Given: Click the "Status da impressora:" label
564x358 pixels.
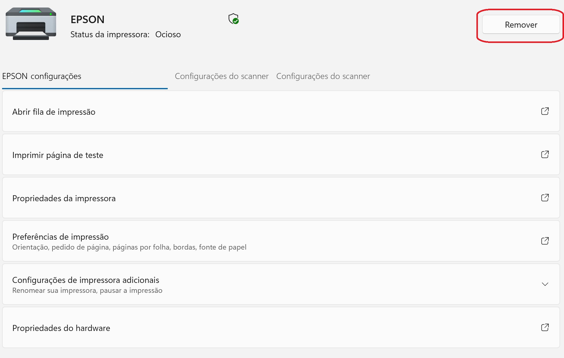Looking at the screenshot, I should pos(110,35).
